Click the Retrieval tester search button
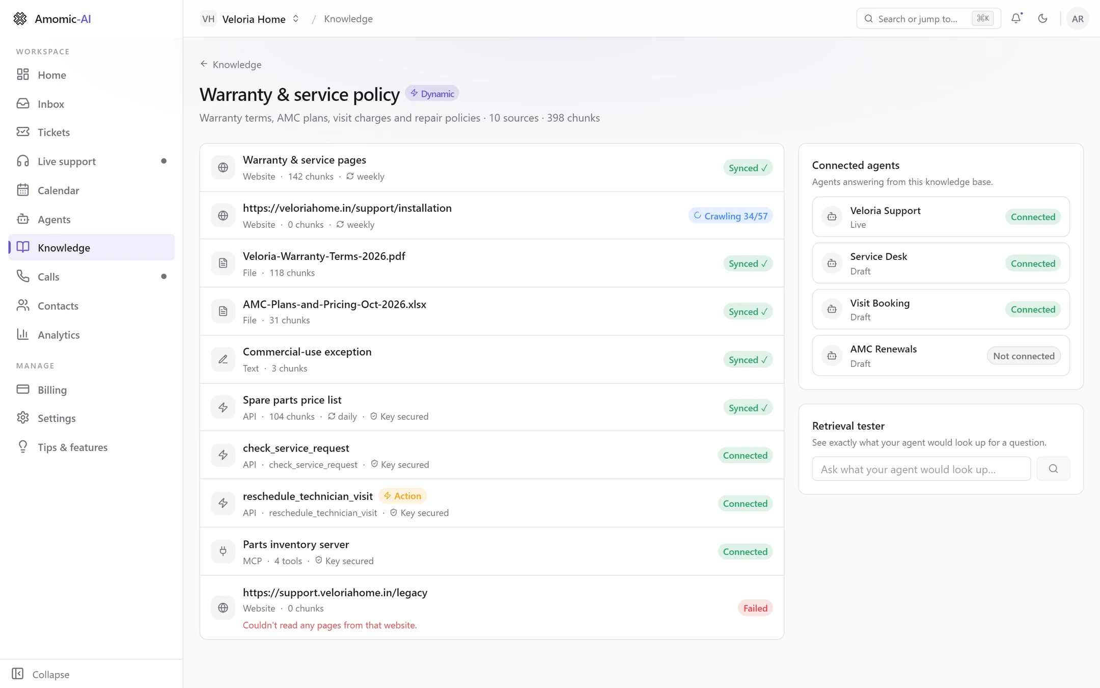Viewport: 1100px width, 688px height. (1053, 469)
